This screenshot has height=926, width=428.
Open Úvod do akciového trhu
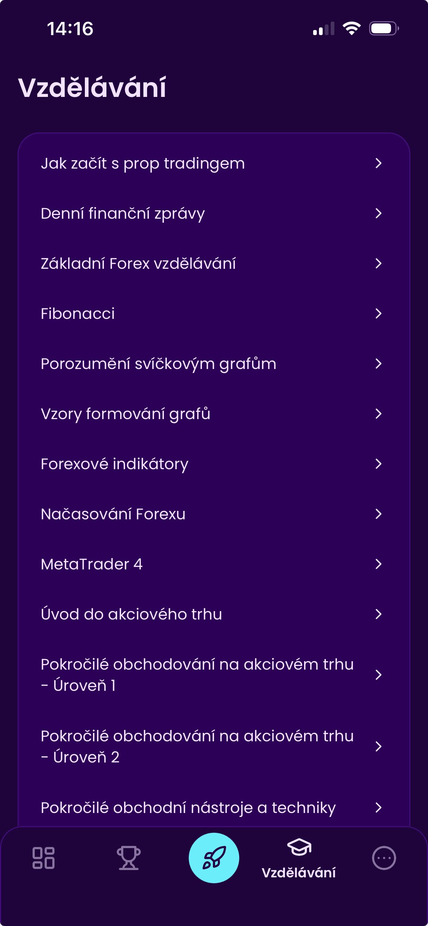click(214, 614)
